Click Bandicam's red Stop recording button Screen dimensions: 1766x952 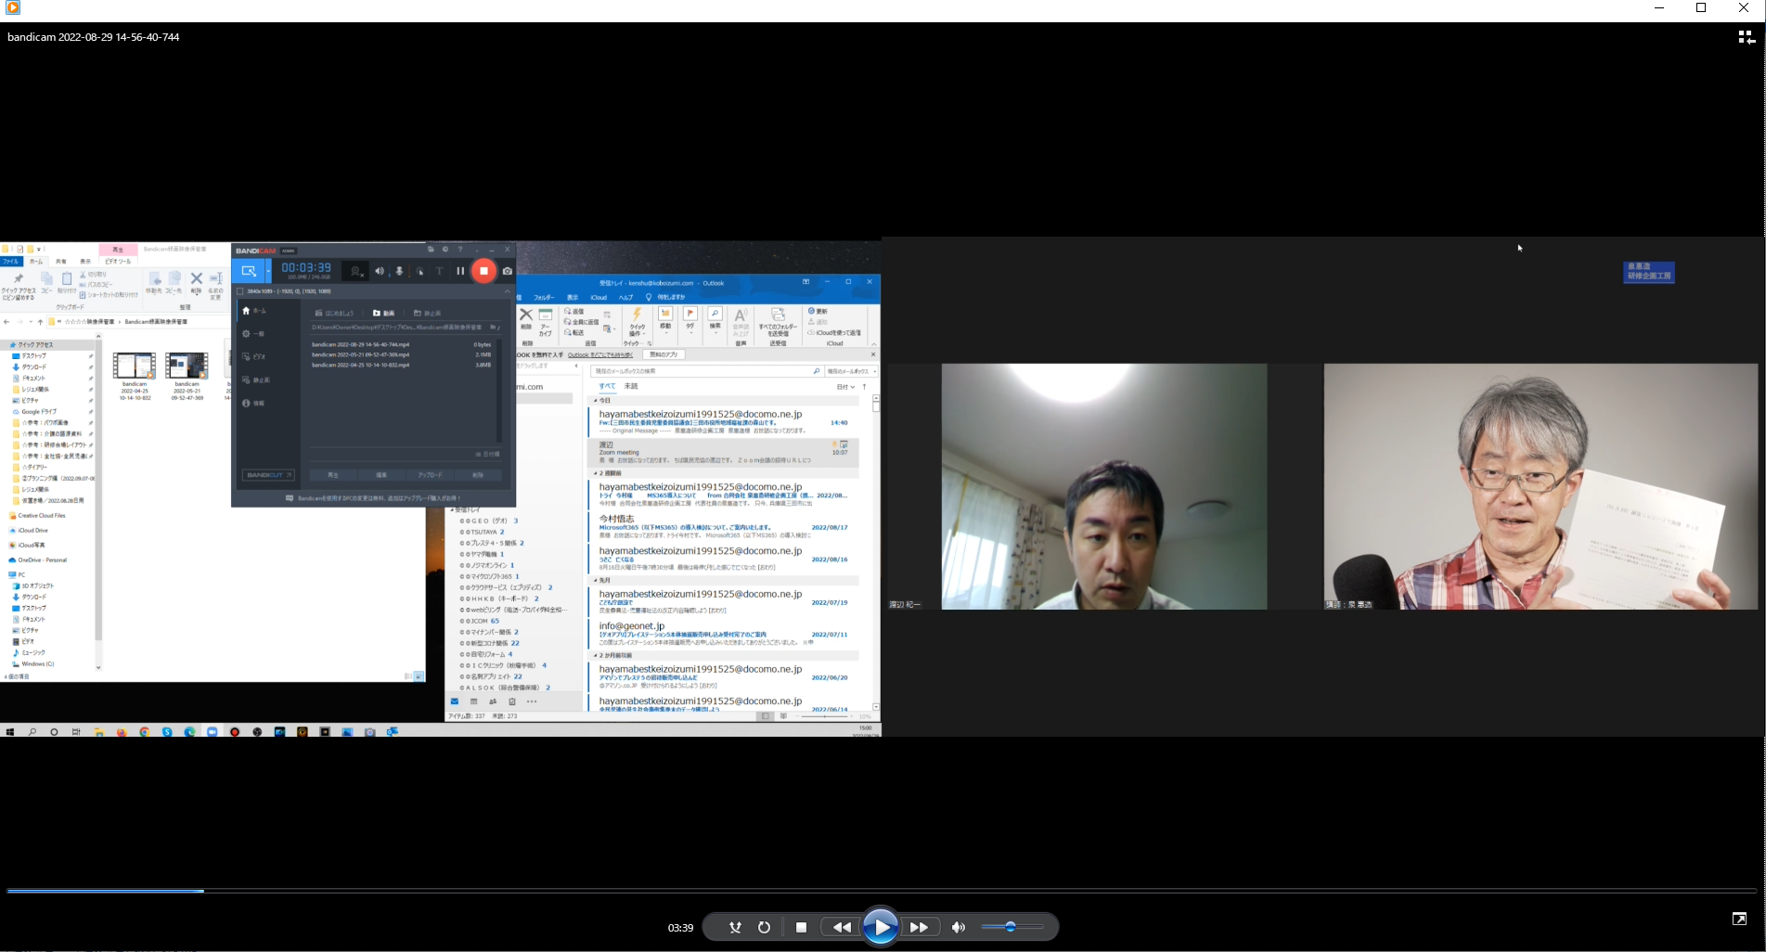[483, 271]
